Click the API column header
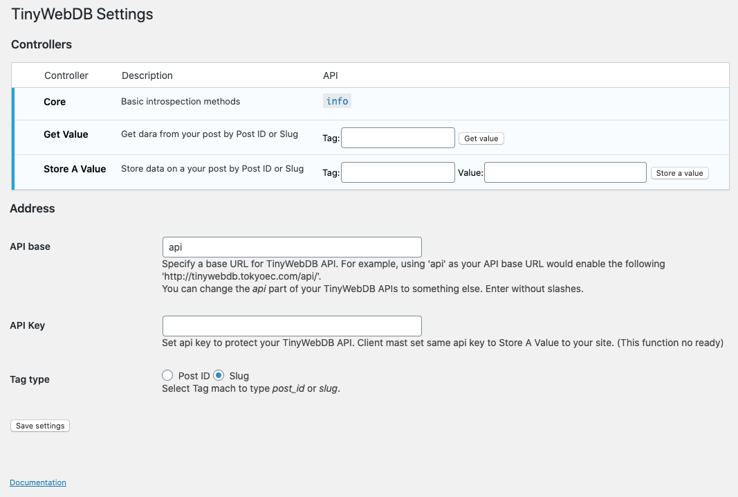The height and width of the screenshot is (497, 738). tap(331, 75)
